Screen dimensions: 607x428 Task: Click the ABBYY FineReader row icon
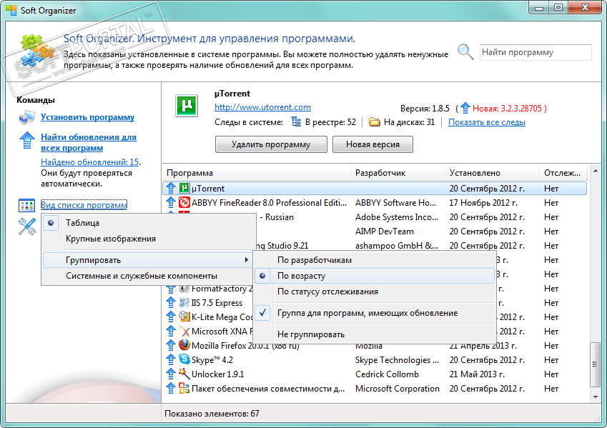[x=184, y=203]
